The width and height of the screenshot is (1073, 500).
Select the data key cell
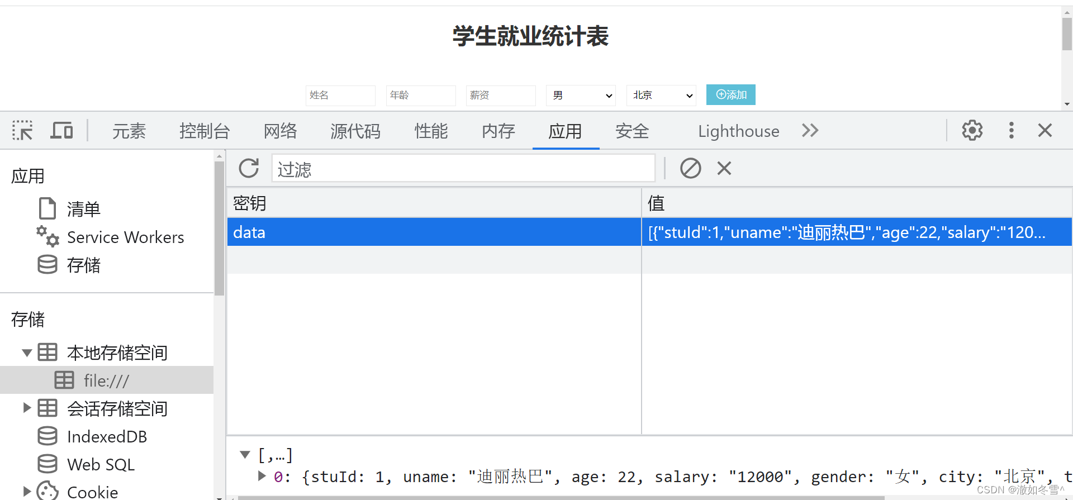pos(434,232)
